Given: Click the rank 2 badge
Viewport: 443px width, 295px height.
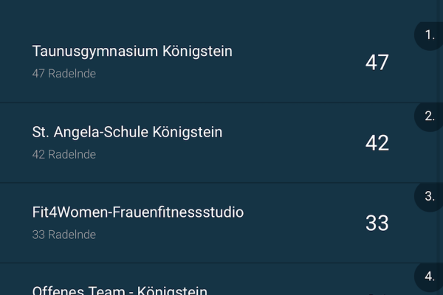Looking at the screenshot, I should point(430,116).
